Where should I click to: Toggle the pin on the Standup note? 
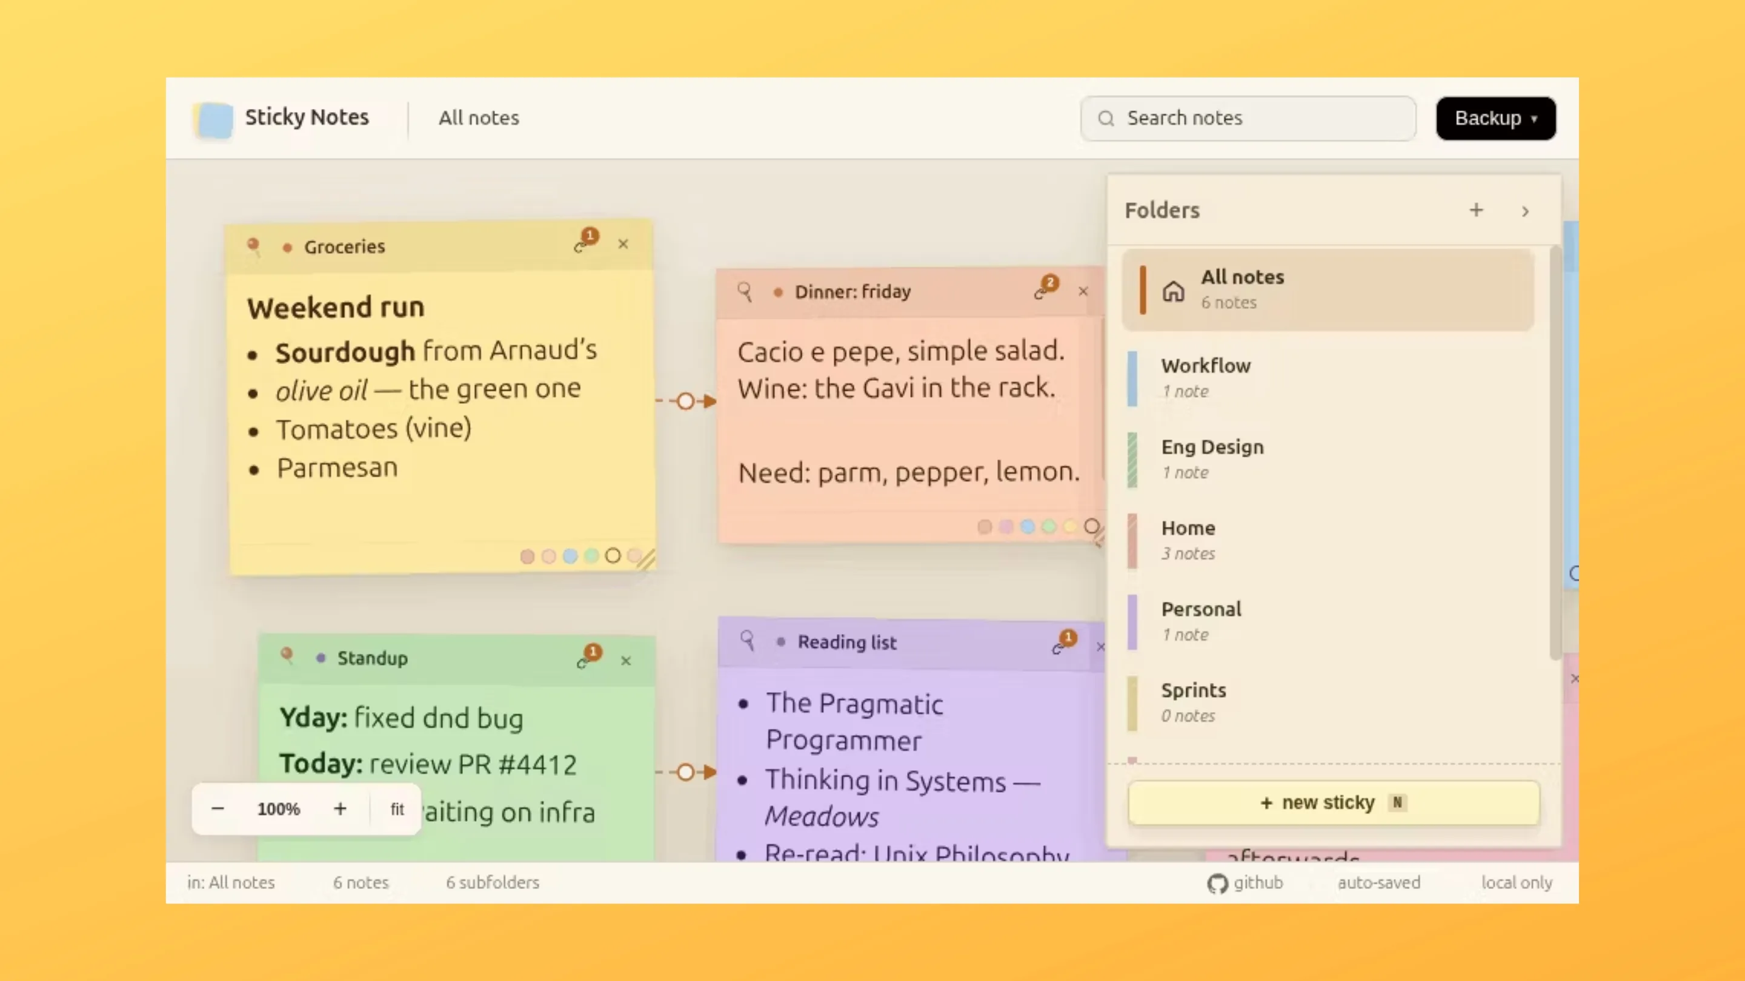(288, 655)
